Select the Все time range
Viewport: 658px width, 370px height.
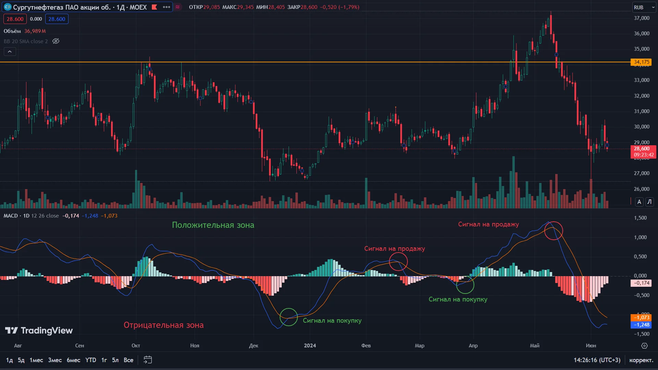pyautogui.click(x=129, y=360)
